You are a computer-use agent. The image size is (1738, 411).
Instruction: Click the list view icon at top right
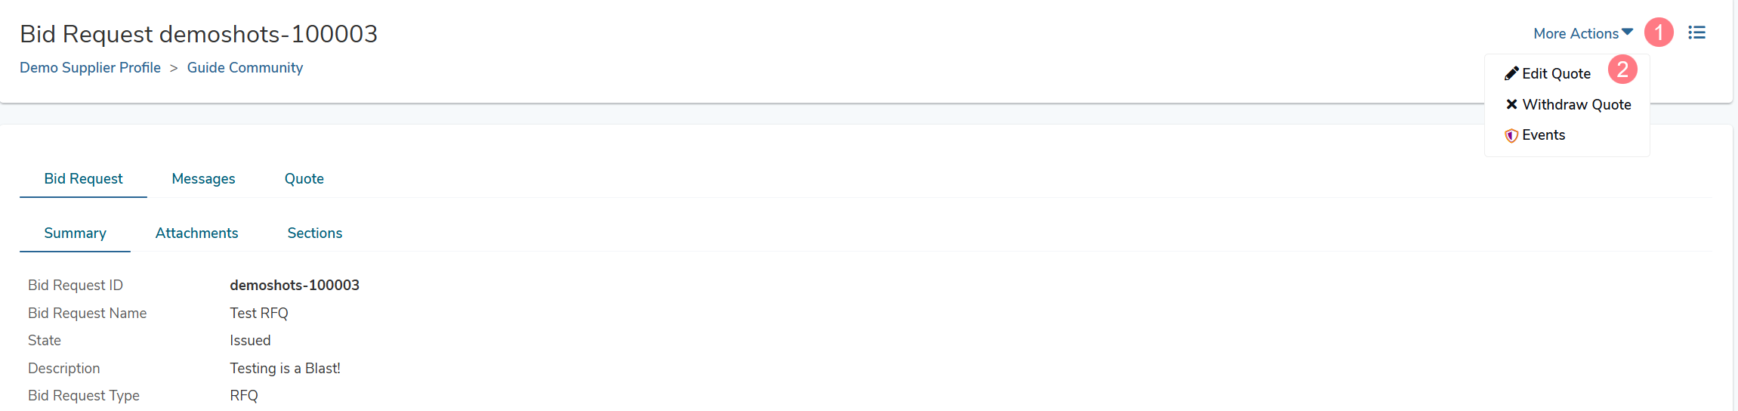(x=1696, y=32)
